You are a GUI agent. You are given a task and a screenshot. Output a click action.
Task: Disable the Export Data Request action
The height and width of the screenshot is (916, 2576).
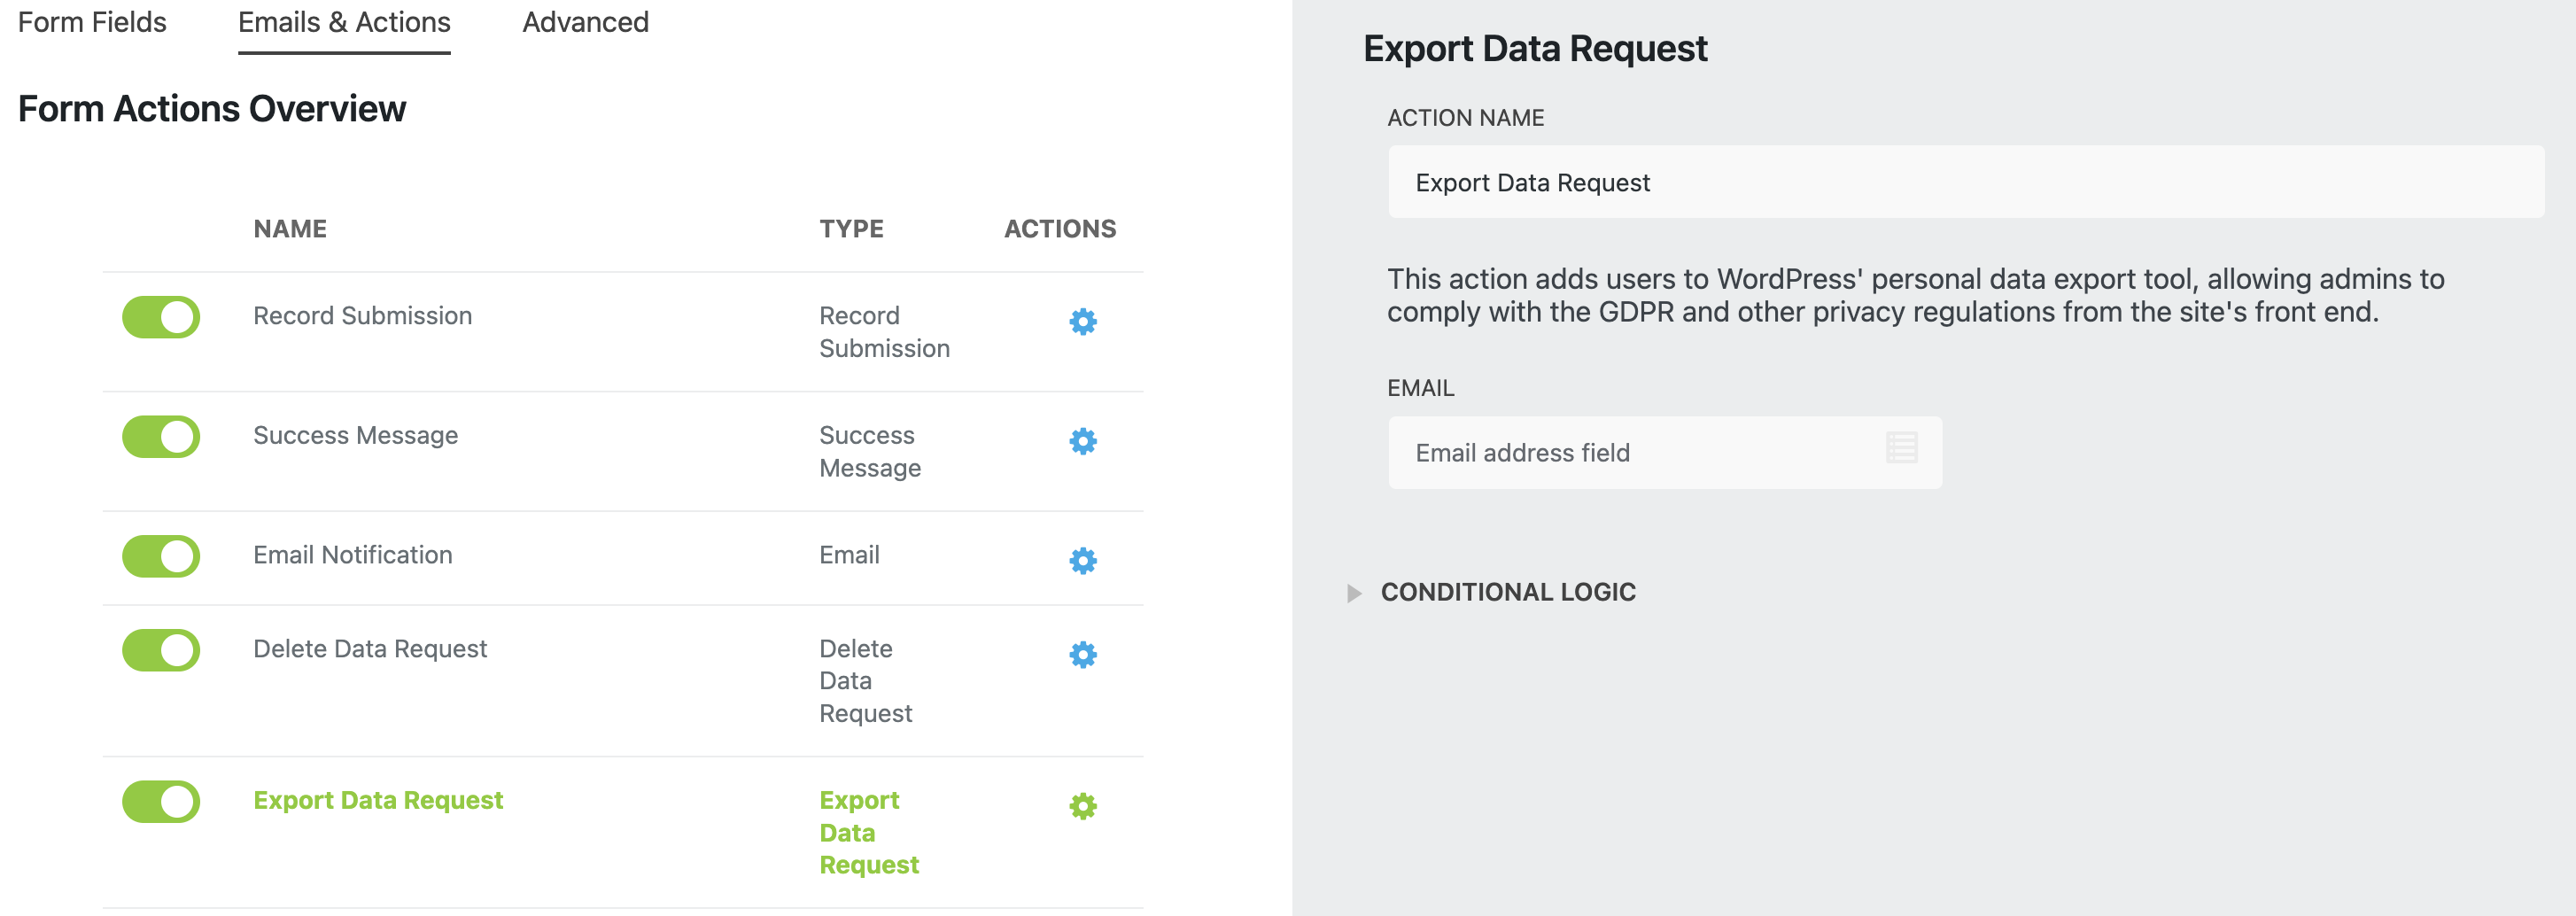[161, 801]
